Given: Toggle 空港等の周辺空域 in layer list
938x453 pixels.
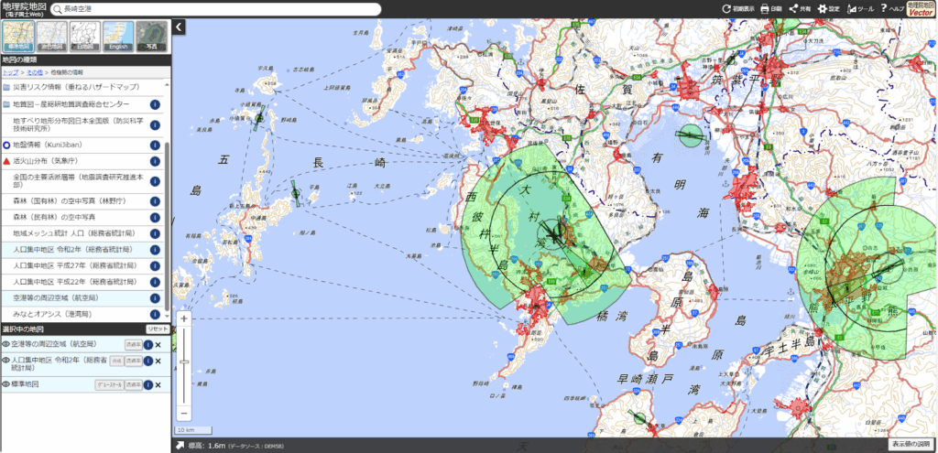Looking at the screenshot, I should 82,298.
